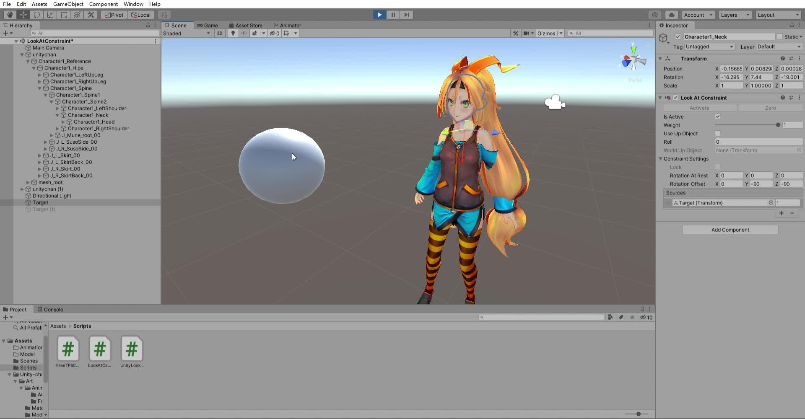Select the LookAtCa... script asset
This screenshot has height=419, width=805.
100,352
